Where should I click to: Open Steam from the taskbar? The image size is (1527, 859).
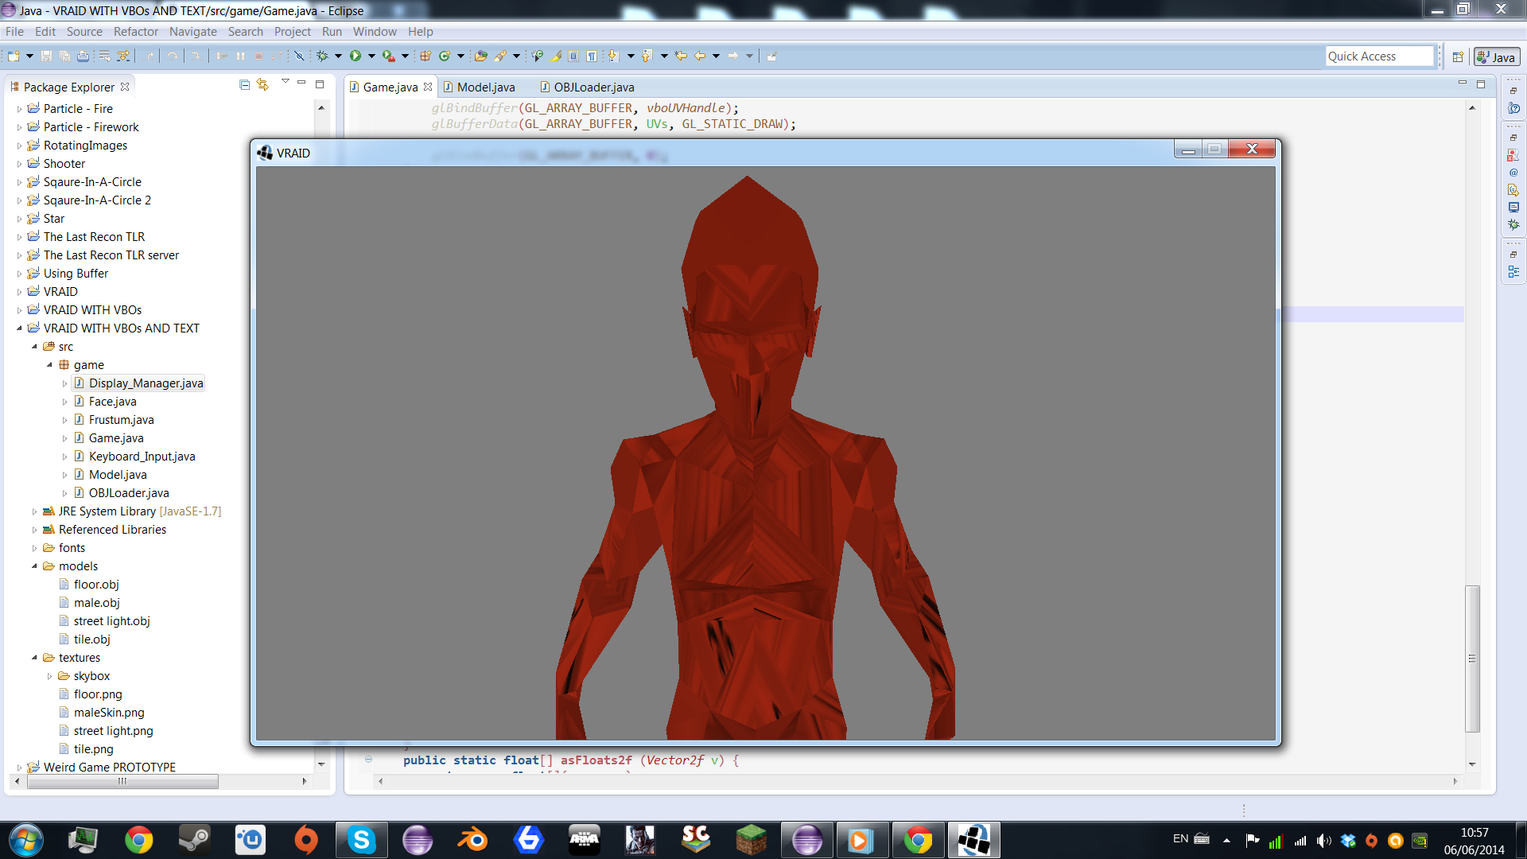[x=194, y=840]
